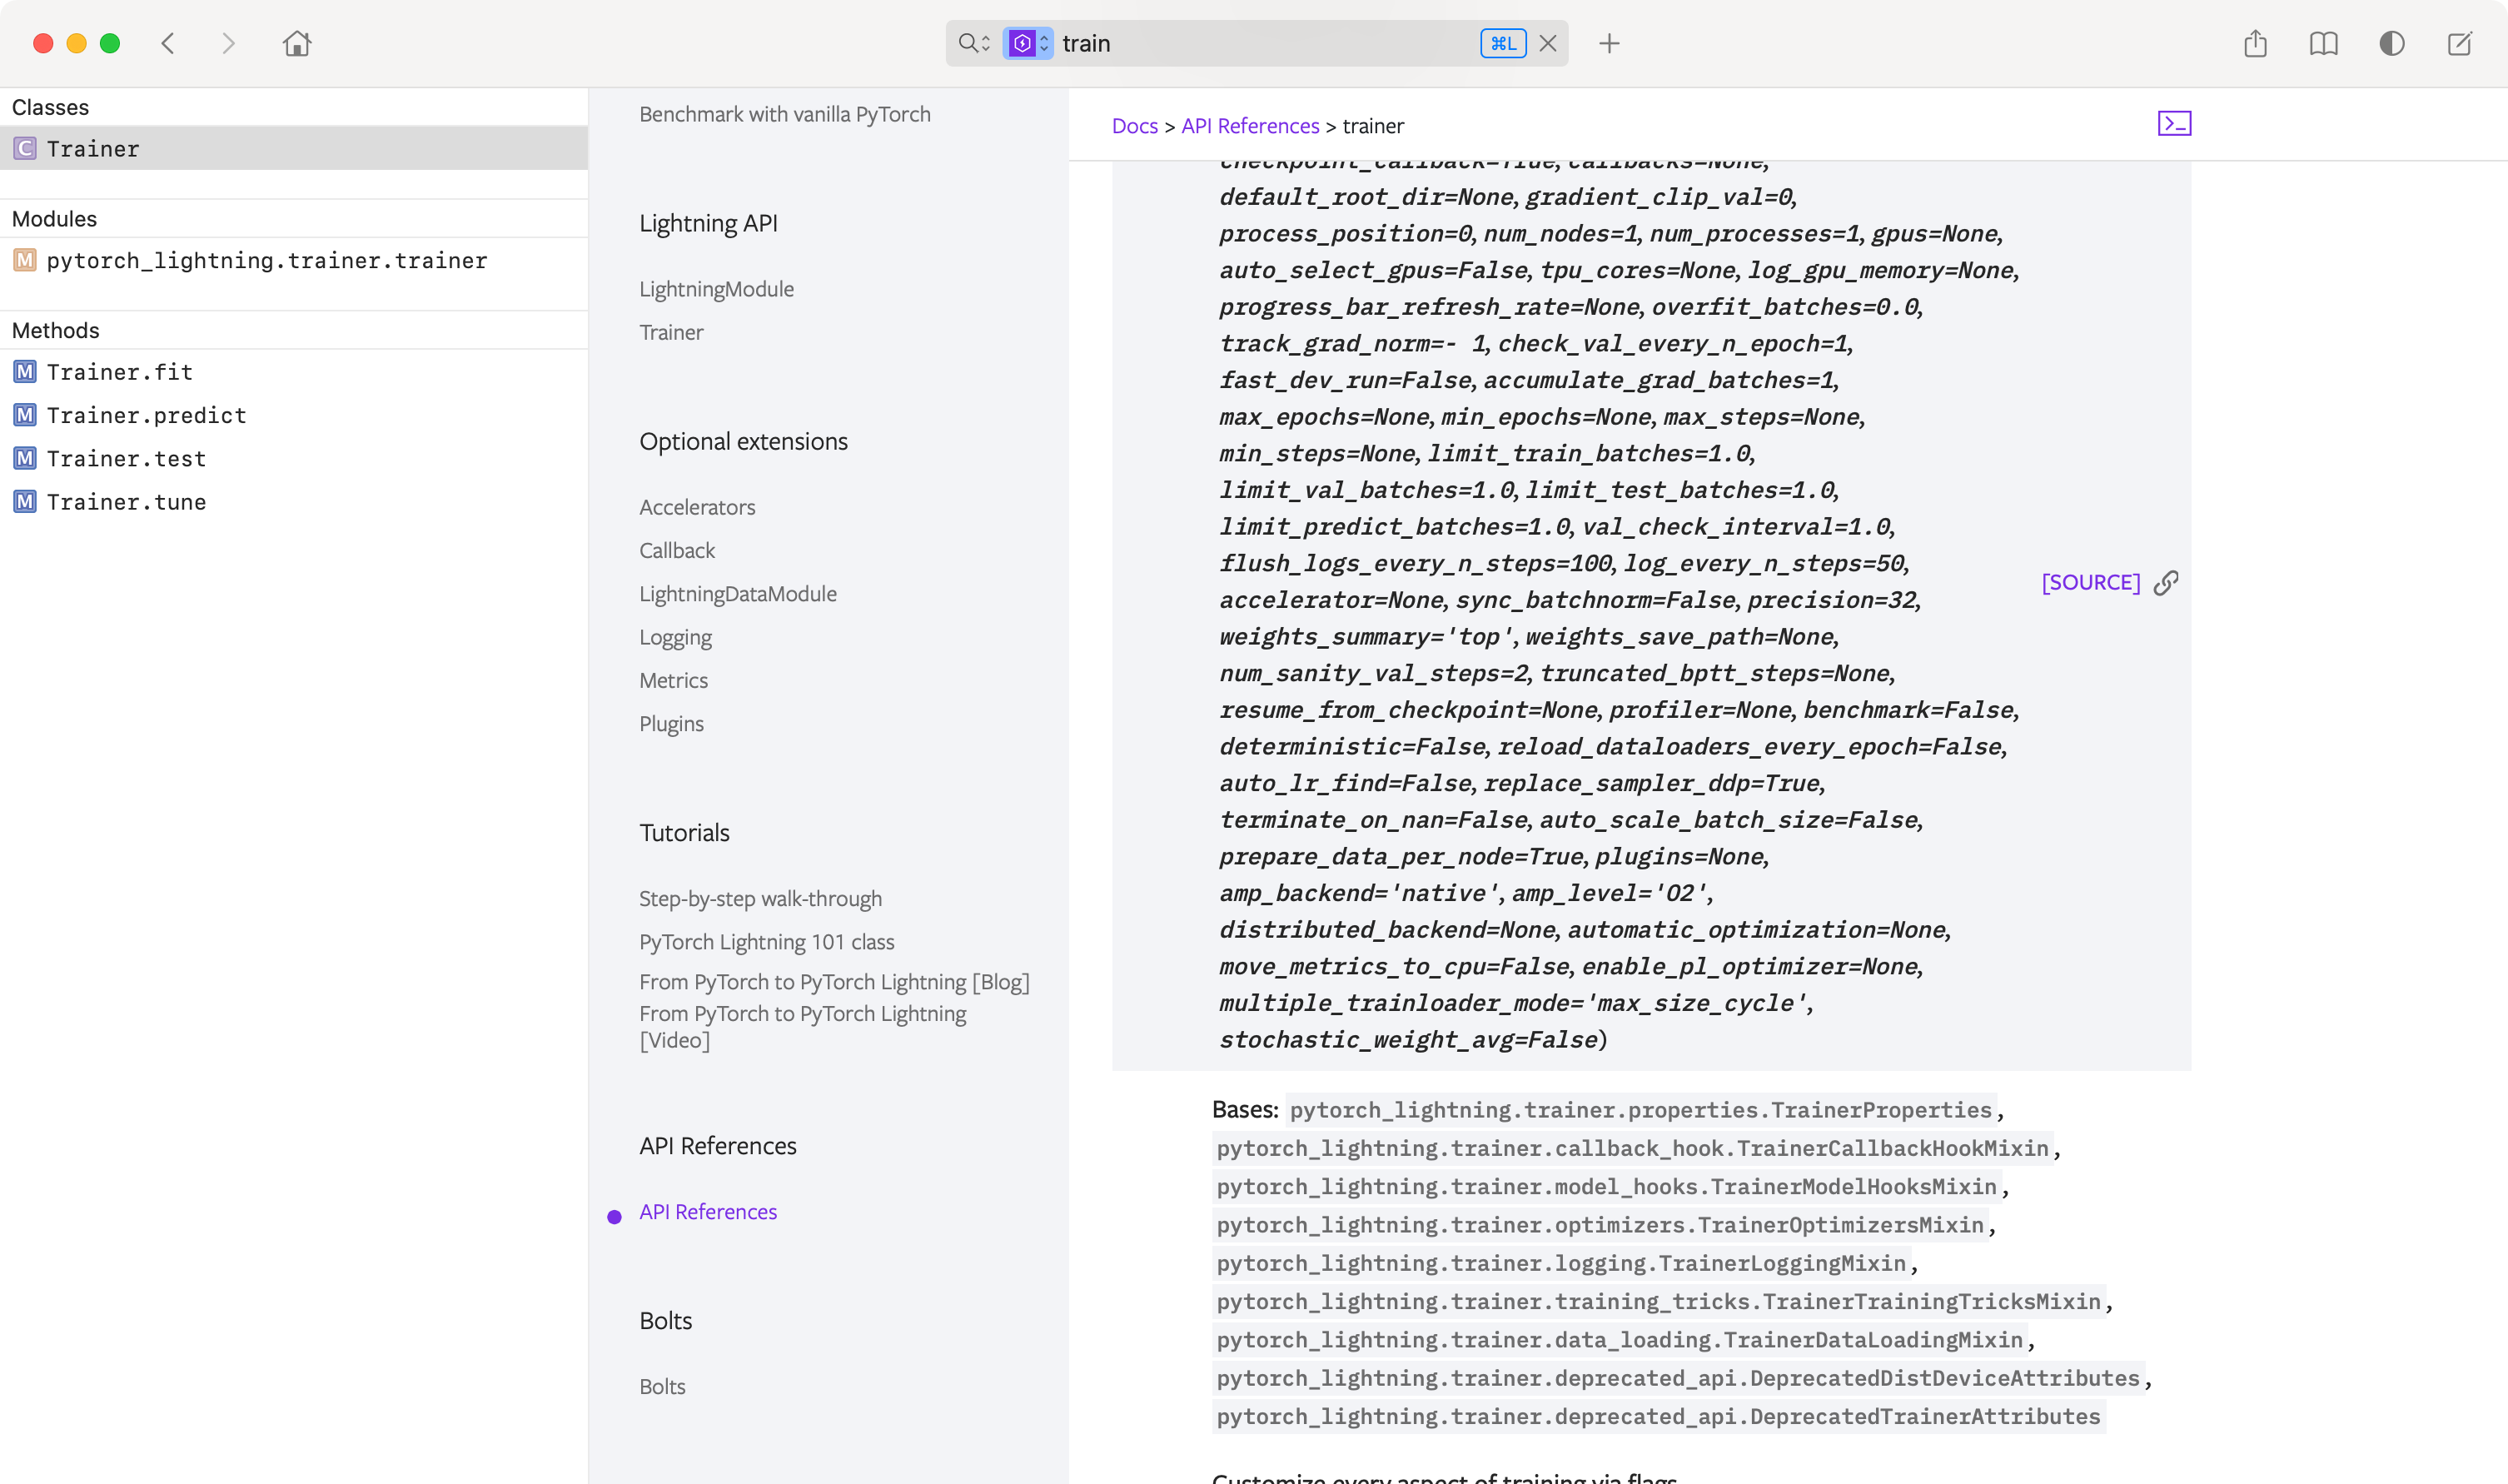The image size is (2508, 1484).
Task: Click the edit note icon
Action: point(2459,43)
